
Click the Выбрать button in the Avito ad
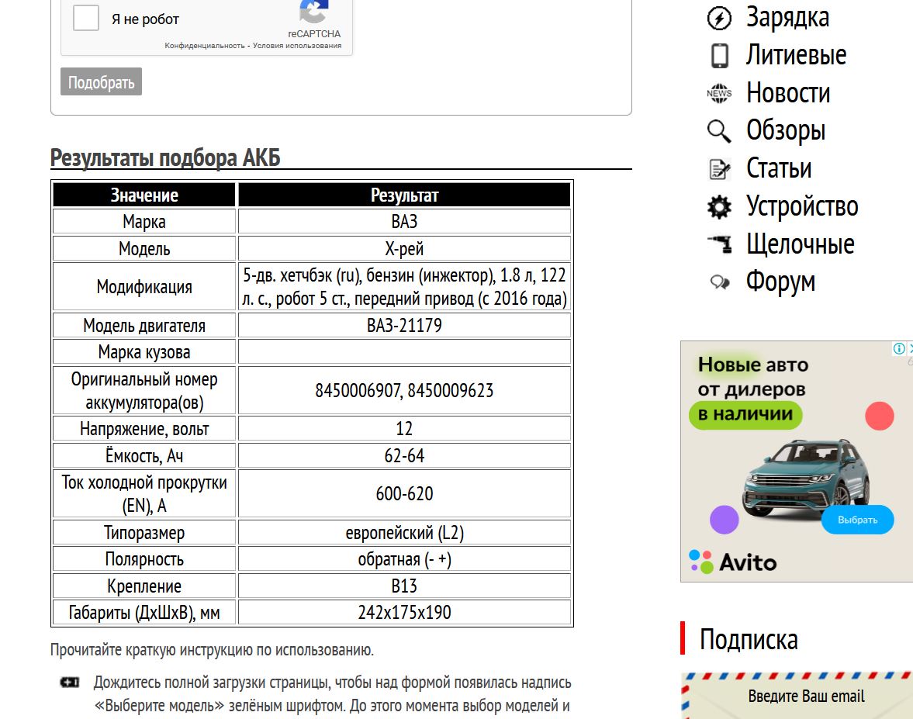pyautogui.click(x=857, y=520)
